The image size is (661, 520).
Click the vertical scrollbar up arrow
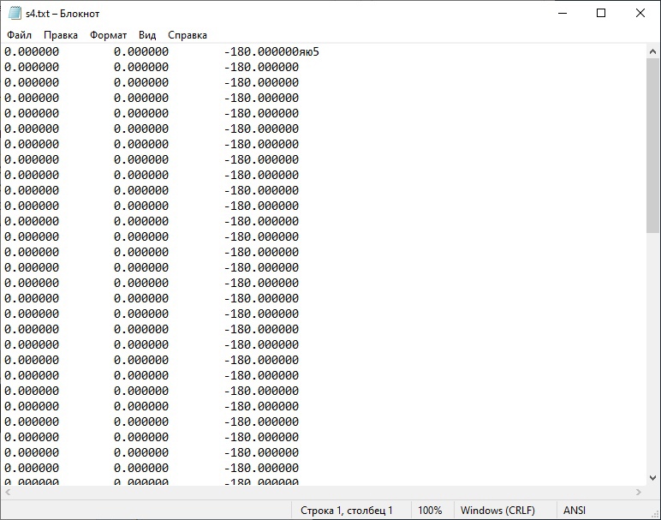[652, 52]
